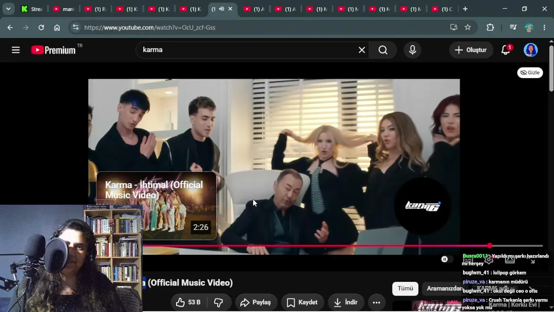Viewport: 554px width, 312px height.
Task: Select the Aramanızdan filter chip
Action: tap(444, 289)
